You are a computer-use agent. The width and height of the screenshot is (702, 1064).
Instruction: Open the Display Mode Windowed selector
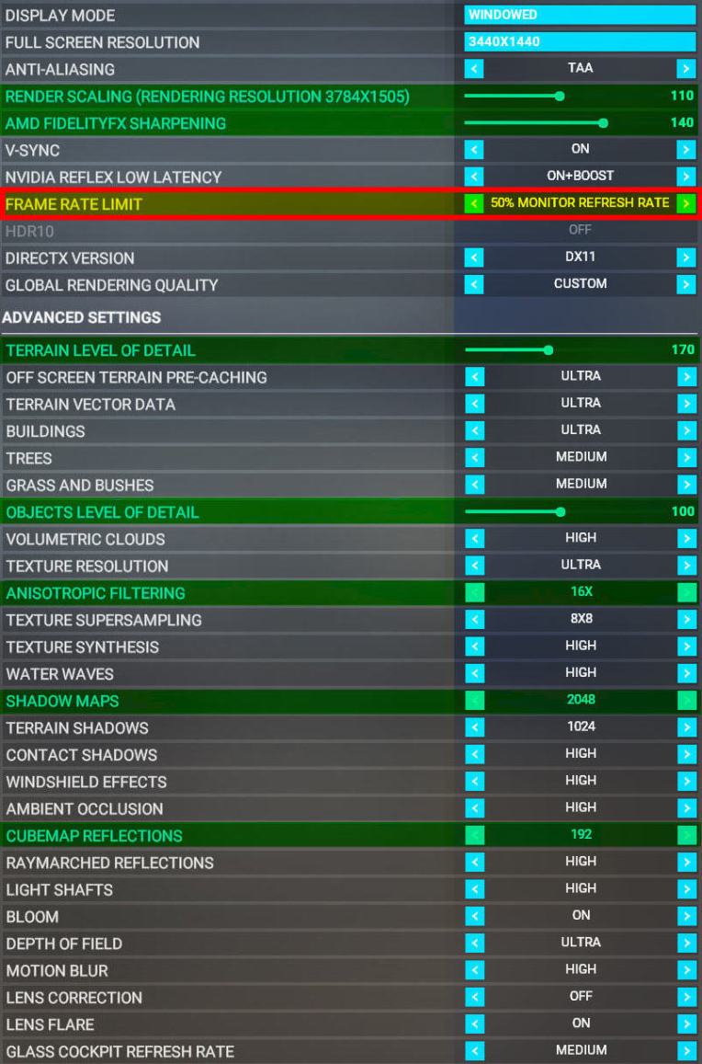click(x=580, y=15)
